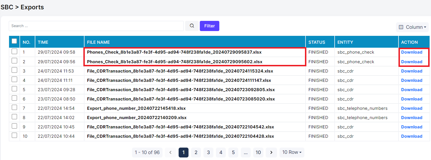Open the 10 Row page-size dropdown
Image resolution: width=431 pixels, height=160 pixels.
pyautogui.click(x=292, y=152)
